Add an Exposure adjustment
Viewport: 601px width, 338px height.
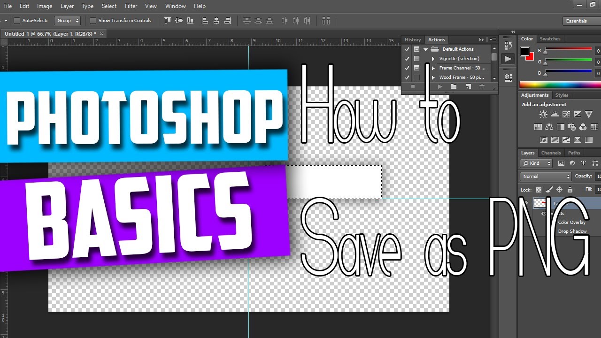pos(578,115)
